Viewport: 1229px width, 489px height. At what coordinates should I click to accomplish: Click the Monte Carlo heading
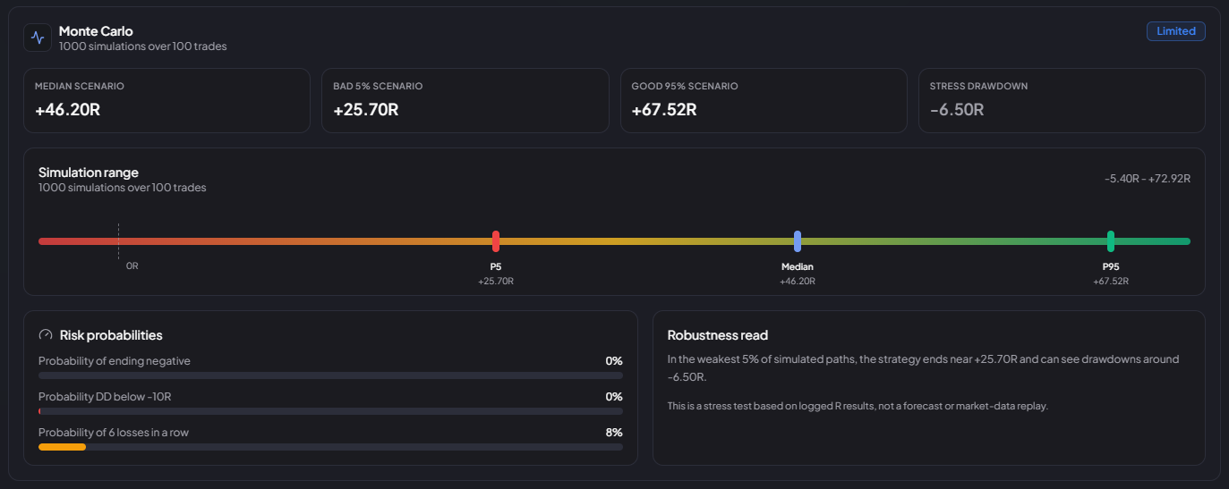click(96, 31)
